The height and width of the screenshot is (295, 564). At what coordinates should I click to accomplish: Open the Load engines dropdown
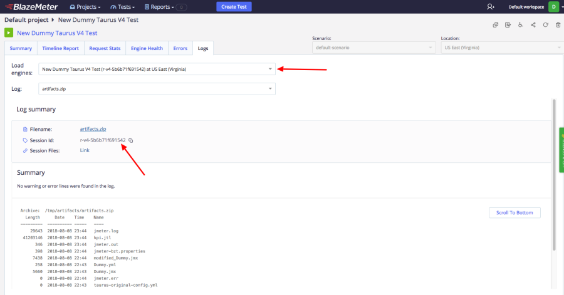157,69
